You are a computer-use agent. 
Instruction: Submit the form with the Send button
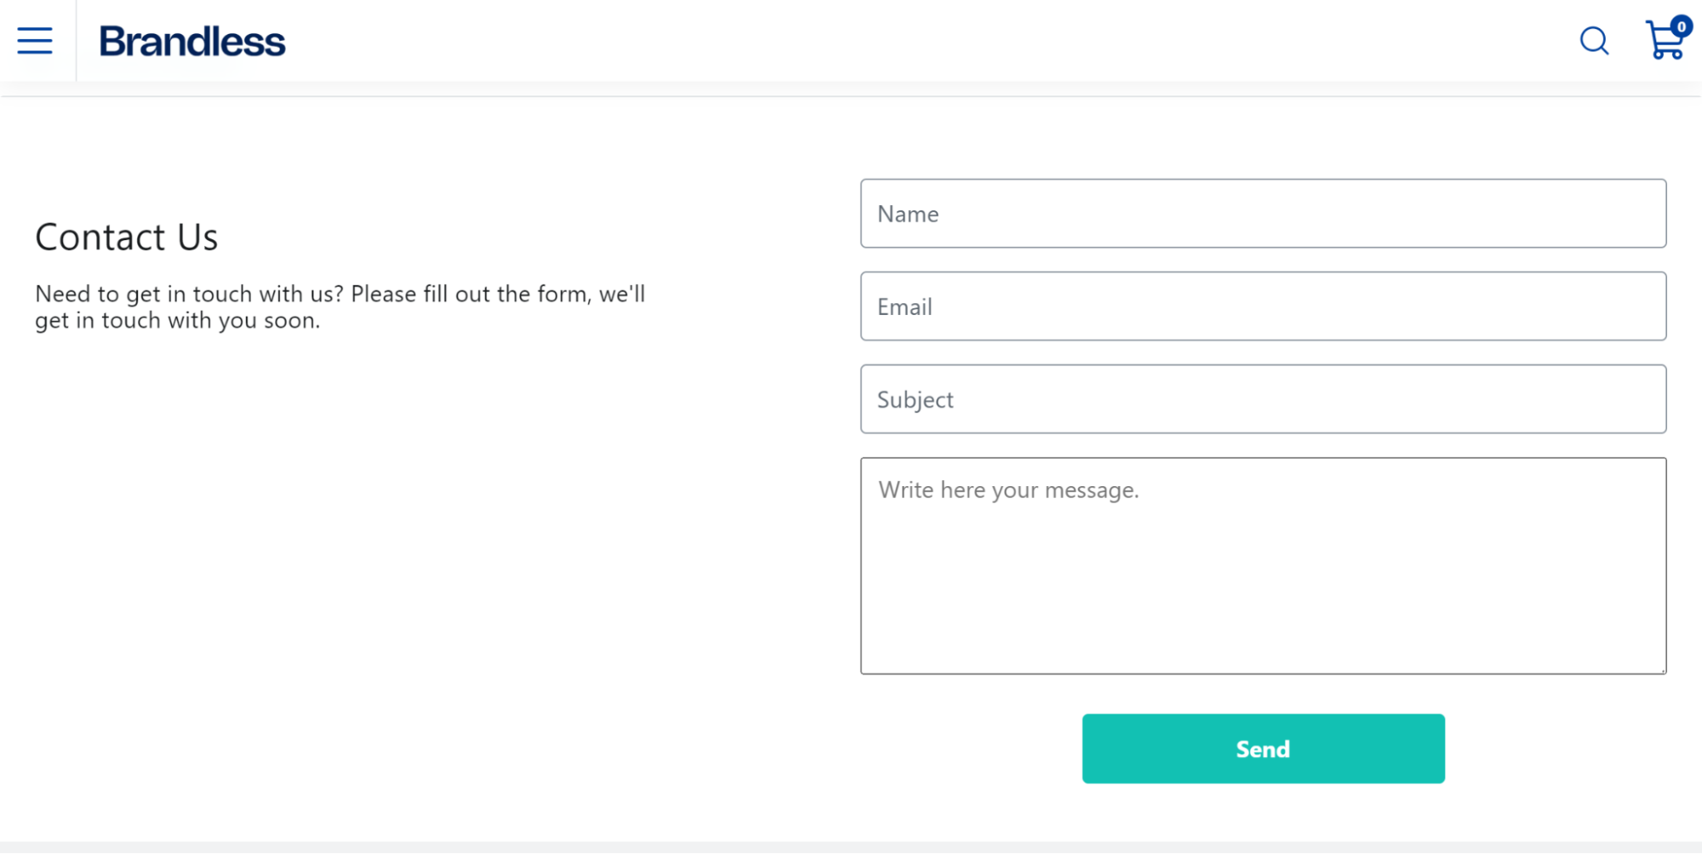click(x=1263, y=748)
